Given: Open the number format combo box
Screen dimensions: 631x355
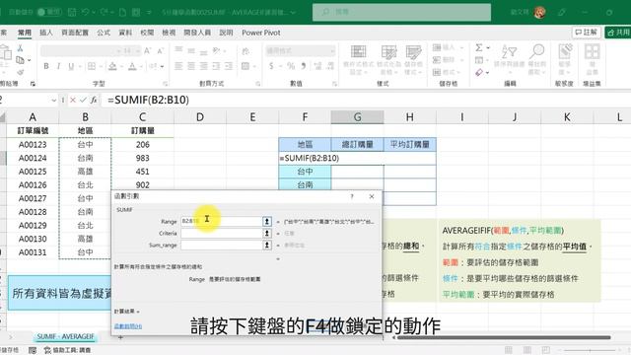Looking at the screenshot, I should point(300,50).
